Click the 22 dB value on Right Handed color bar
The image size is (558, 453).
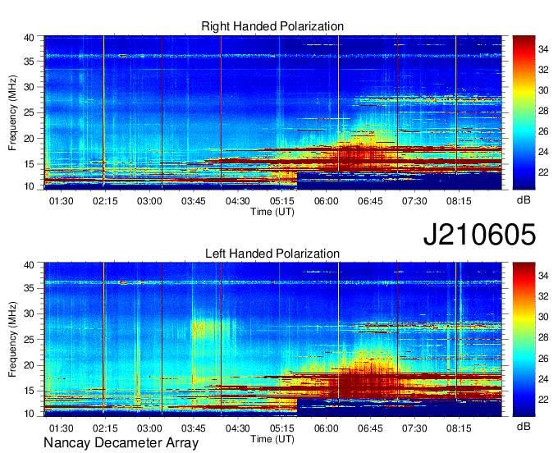543,172
